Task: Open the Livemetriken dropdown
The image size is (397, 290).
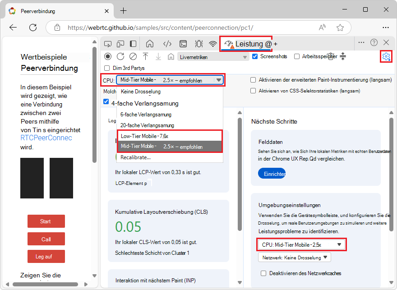Action: (x=212, y=56)
